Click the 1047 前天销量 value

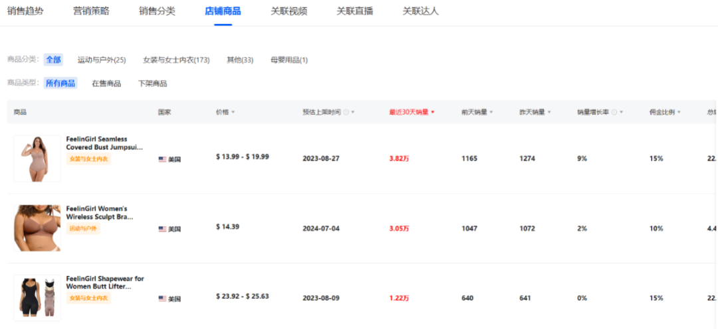[x=469, y=228]
